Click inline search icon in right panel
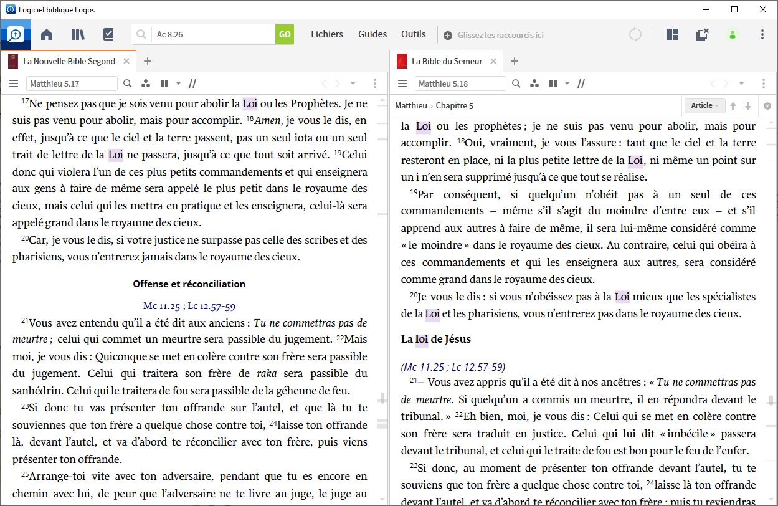The width and height of the screenshot is (778, 506). 516,84
